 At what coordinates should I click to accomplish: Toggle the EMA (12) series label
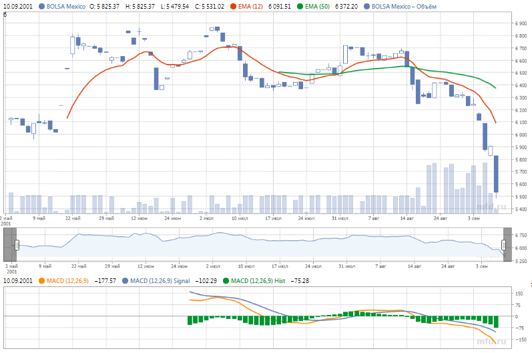pyautogui.click(x=250, y=7)
